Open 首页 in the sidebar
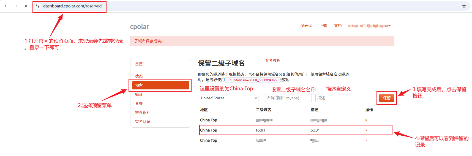The width and height of the screenshot is (472, 156). (x=139, y=64)
